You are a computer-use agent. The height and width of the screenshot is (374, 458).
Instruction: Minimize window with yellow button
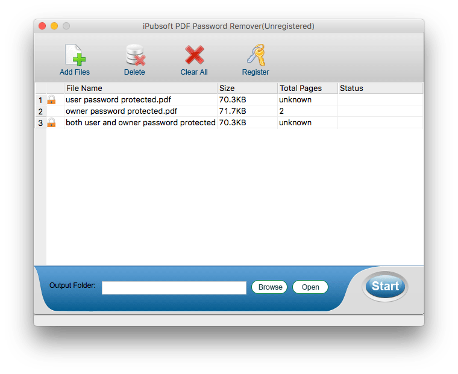click(x=54, y=26)
